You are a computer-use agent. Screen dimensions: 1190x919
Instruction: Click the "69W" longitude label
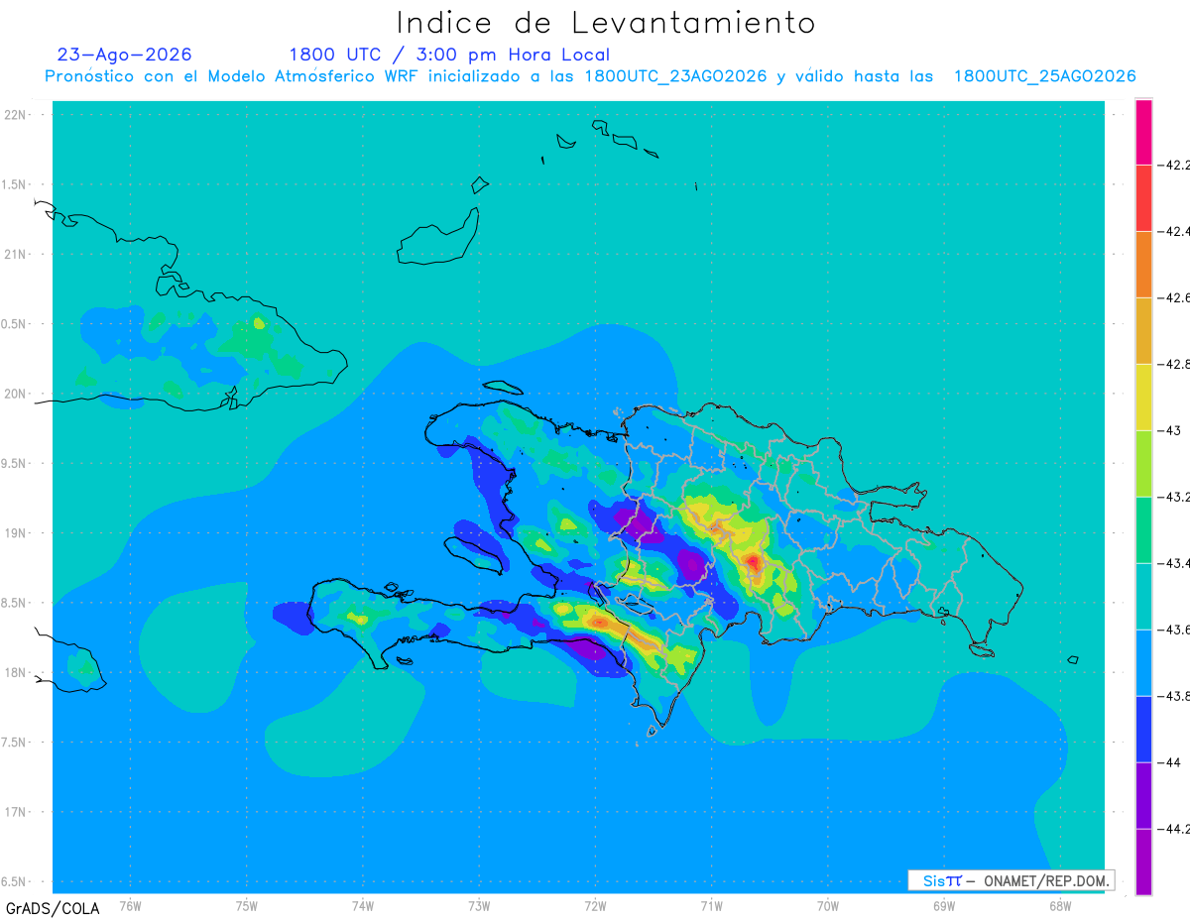[943, 905]
